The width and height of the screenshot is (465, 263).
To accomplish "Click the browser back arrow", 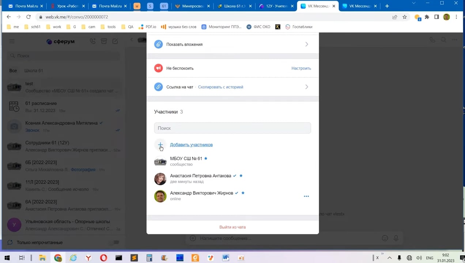I will point(9,17).
